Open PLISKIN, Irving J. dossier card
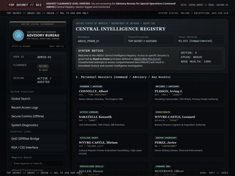 tap(188, 92)
